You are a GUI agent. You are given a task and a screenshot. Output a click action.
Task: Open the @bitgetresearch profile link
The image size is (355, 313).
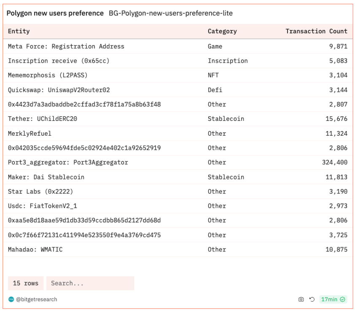[37, 300]
